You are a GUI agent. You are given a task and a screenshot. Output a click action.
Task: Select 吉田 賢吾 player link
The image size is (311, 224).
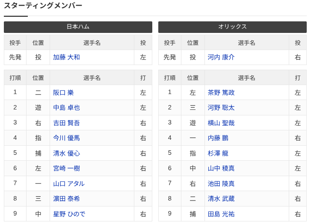(x=66, y=123)
